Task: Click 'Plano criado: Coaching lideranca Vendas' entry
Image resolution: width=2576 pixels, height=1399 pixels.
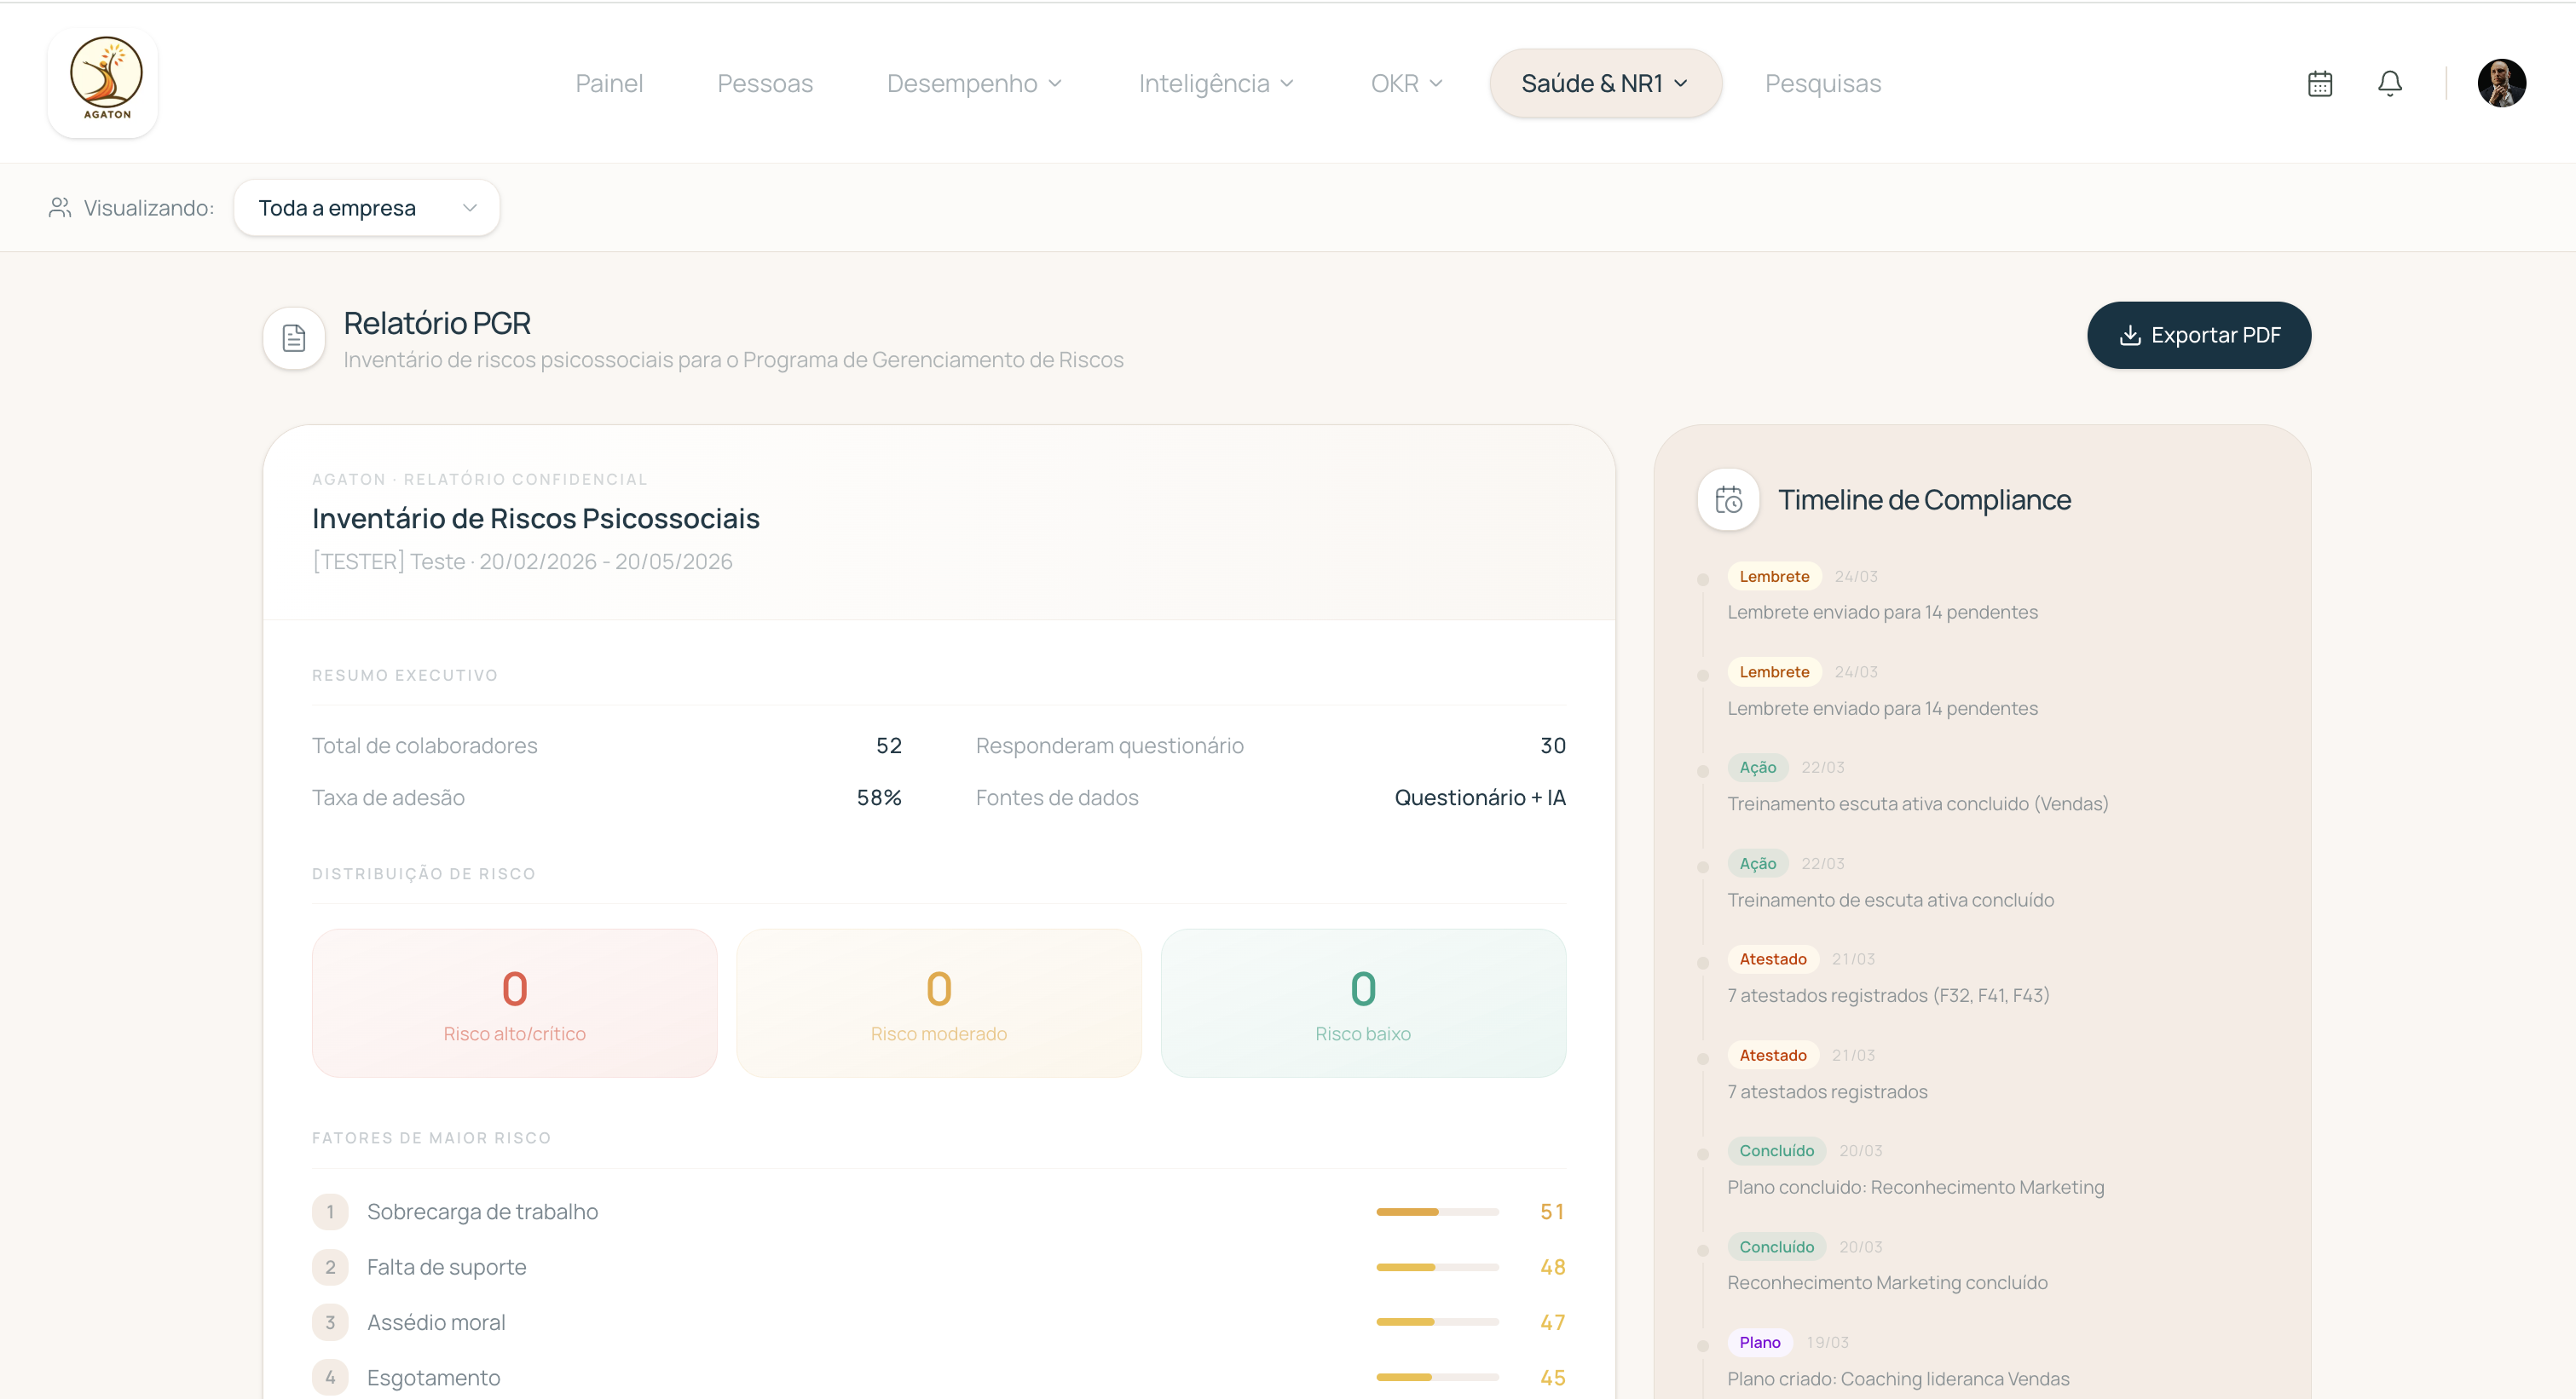Action: tap(1898, 1378)
